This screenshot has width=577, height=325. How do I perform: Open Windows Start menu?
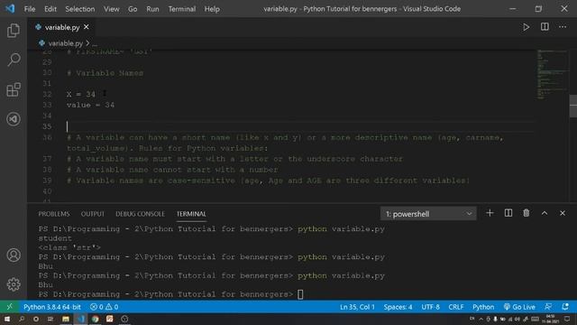(7, 319)
